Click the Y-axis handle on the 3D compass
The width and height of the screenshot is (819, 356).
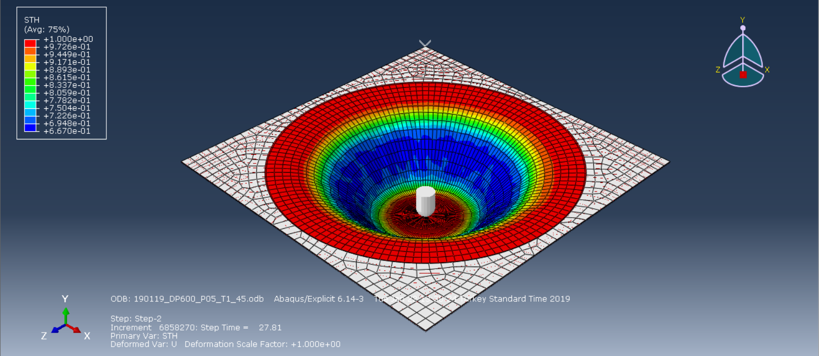click(743, 28)
